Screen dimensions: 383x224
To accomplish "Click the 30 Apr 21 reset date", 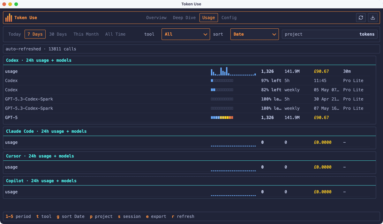I will 327,99.
